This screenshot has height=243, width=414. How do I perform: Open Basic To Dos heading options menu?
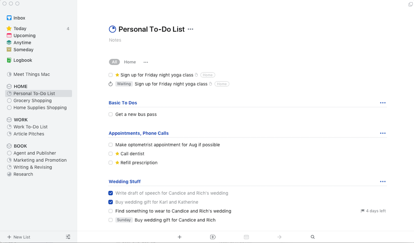383,103
